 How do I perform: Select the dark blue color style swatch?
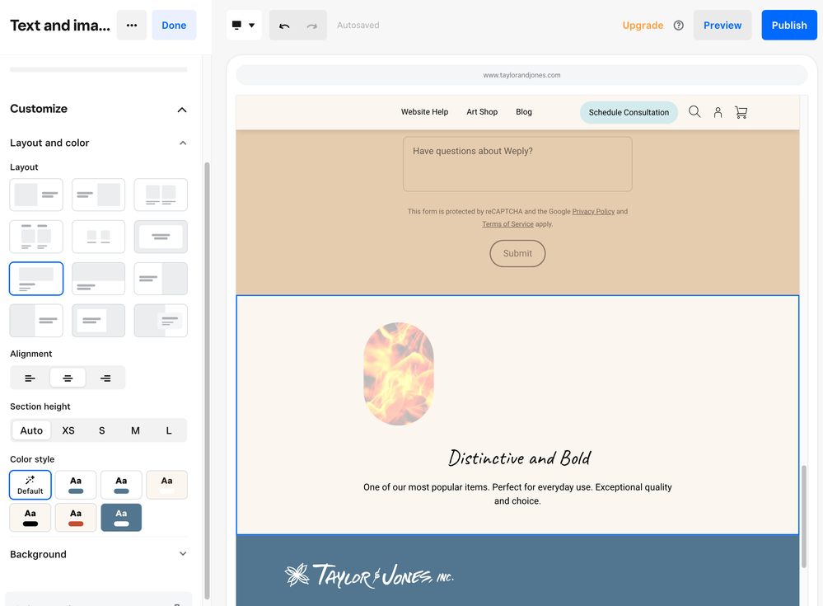[121, 518]
